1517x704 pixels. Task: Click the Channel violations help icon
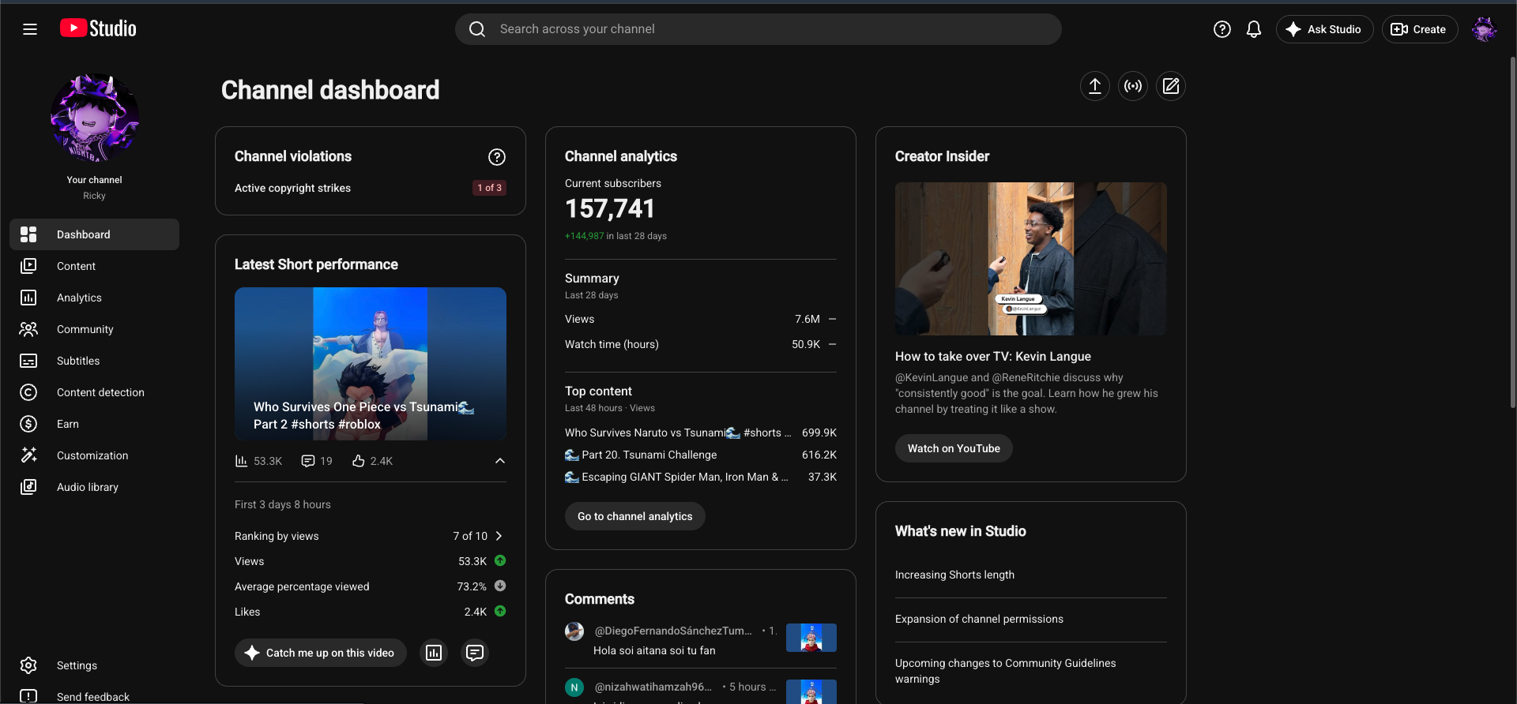coord(497,157)
